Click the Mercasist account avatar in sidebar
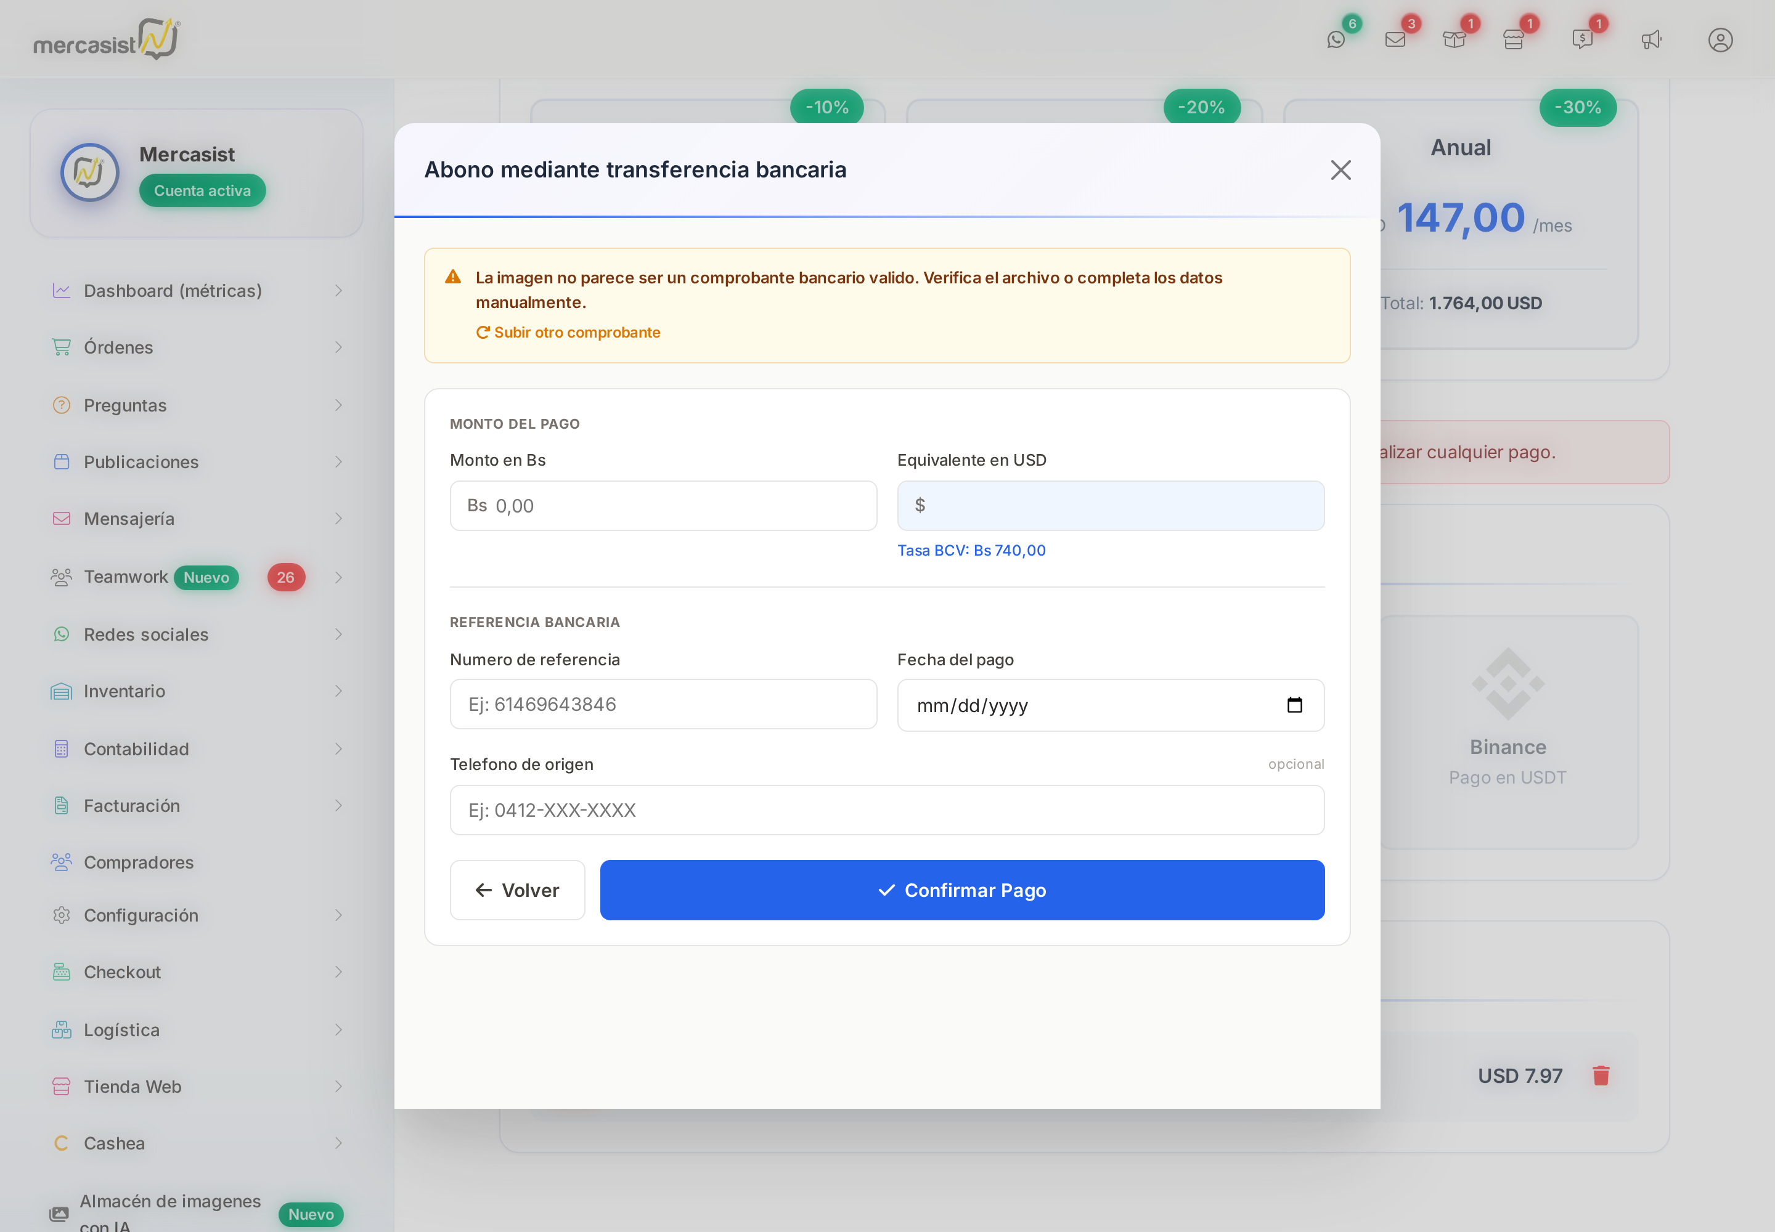1775x1232 pixels. [x=89, y=172]
